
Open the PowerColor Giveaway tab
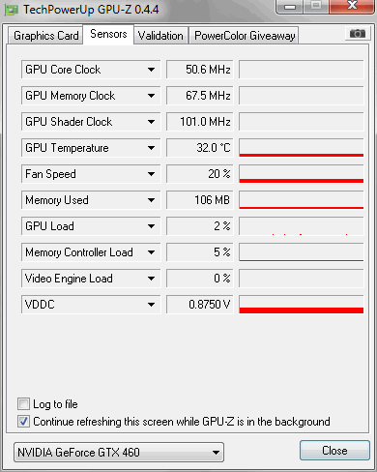click(x=245, y=36)
